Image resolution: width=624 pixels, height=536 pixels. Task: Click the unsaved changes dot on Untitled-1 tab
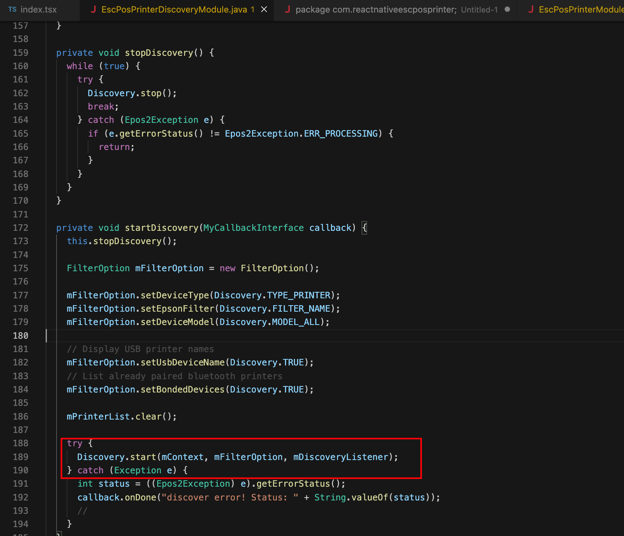coord(507,9)
